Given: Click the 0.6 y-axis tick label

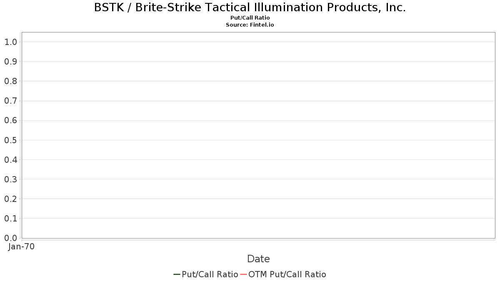Looking at the screenshot, I should [x=11, y=120].
